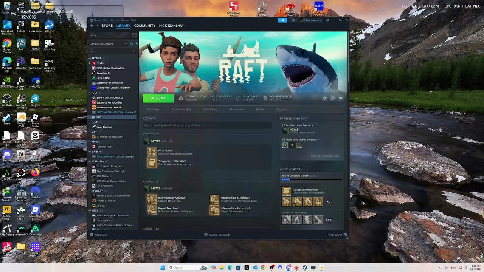Click the Steam forward navigation arrow

coord(97,26)
